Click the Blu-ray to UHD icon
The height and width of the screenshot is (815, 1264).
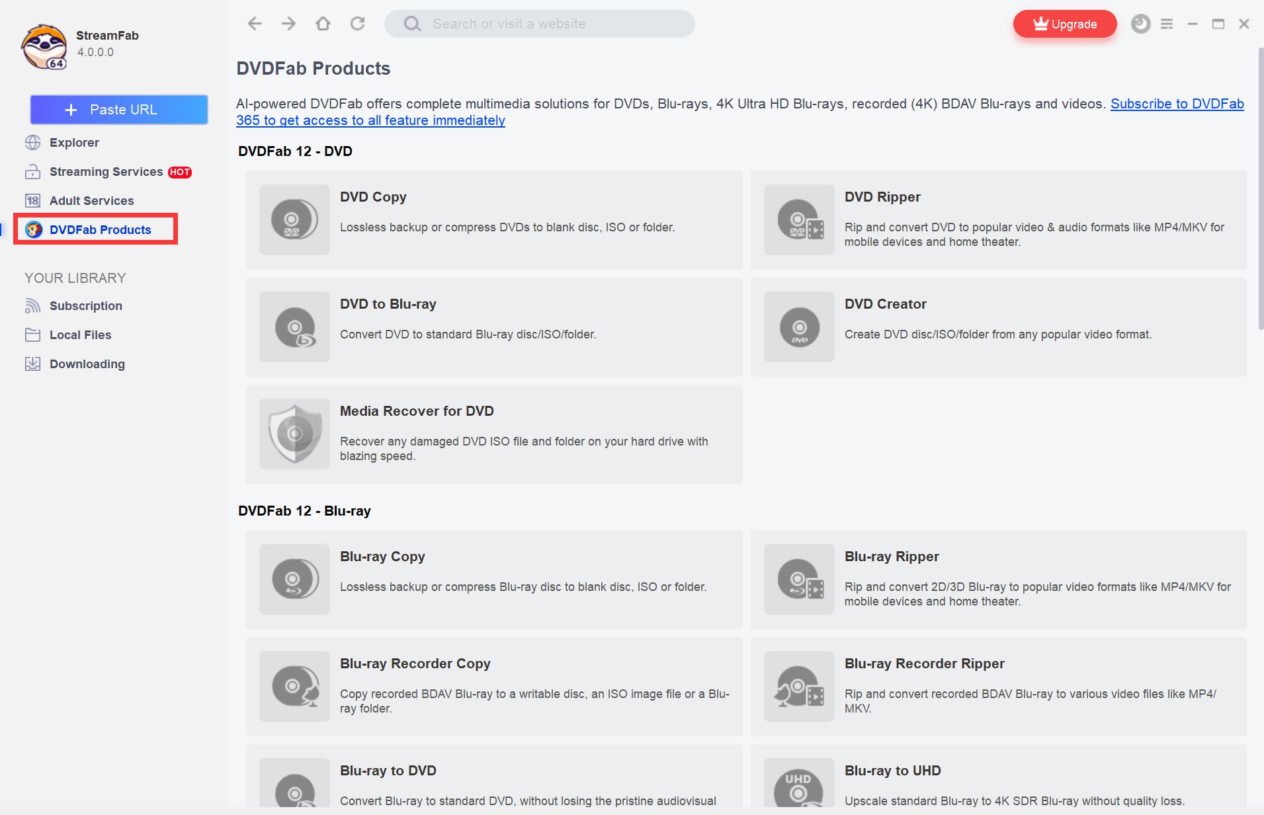[799, 783]
